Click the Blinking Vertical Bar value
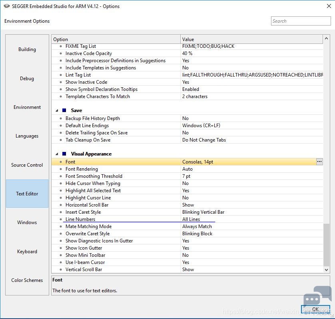Screen dimensions: 335x319 [203, 212]
